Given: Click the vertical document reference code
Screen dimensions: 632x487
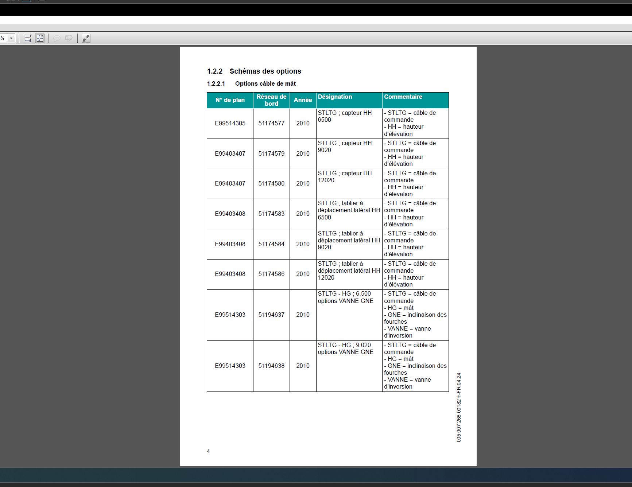Looking at the screenshot, I should 459,408.
